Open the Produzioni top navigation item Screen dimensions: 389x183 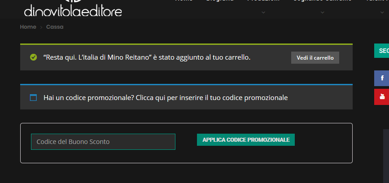(x=263, y=1)
